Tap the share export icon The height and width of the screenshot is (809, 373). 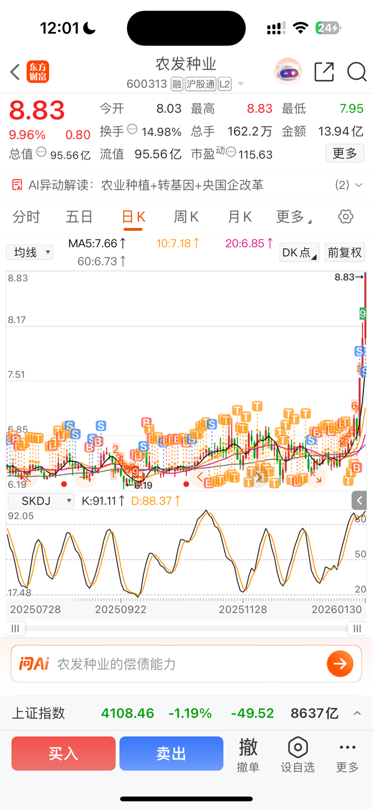pos(324,72)
